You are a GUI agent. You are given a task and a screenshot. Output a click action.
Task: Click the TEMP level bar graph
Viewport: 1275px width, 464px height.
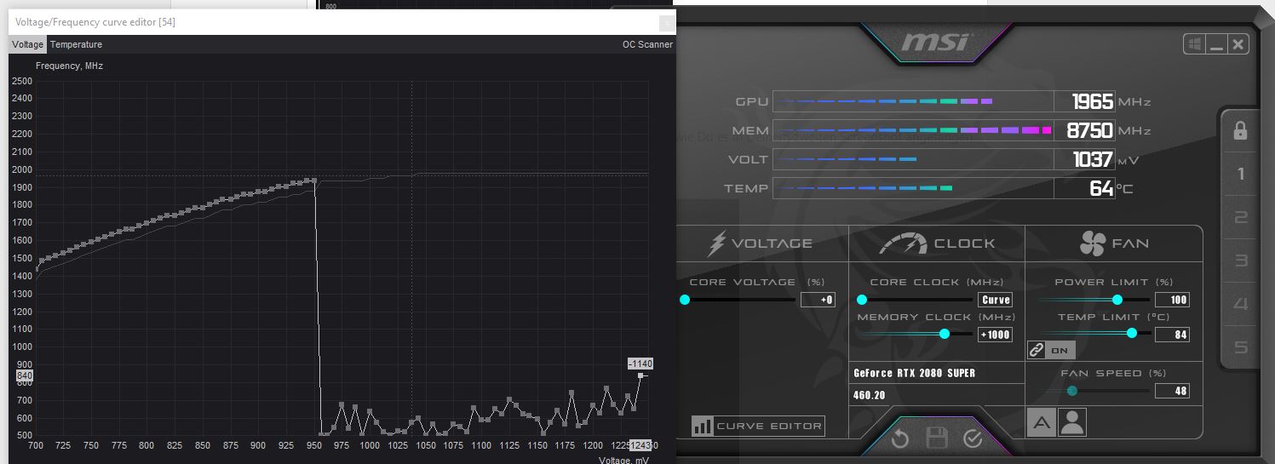click(x=913, y=188)
